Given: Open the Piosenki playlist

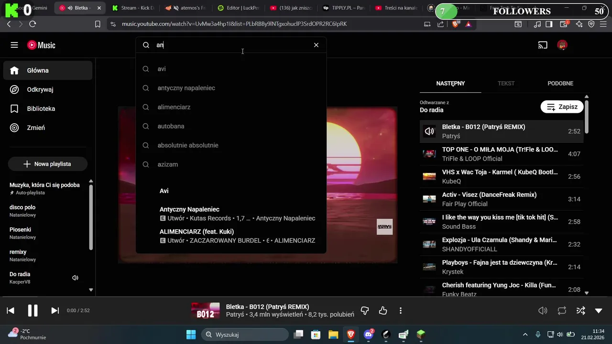Looking at the screenshot, I should pyautogui.click(x=45, y=233).
